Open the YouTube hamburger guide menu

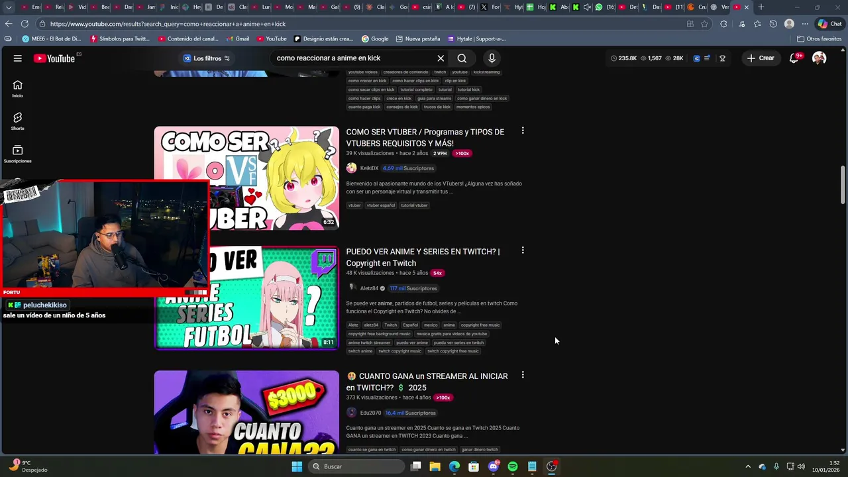(x=18, y=58)
